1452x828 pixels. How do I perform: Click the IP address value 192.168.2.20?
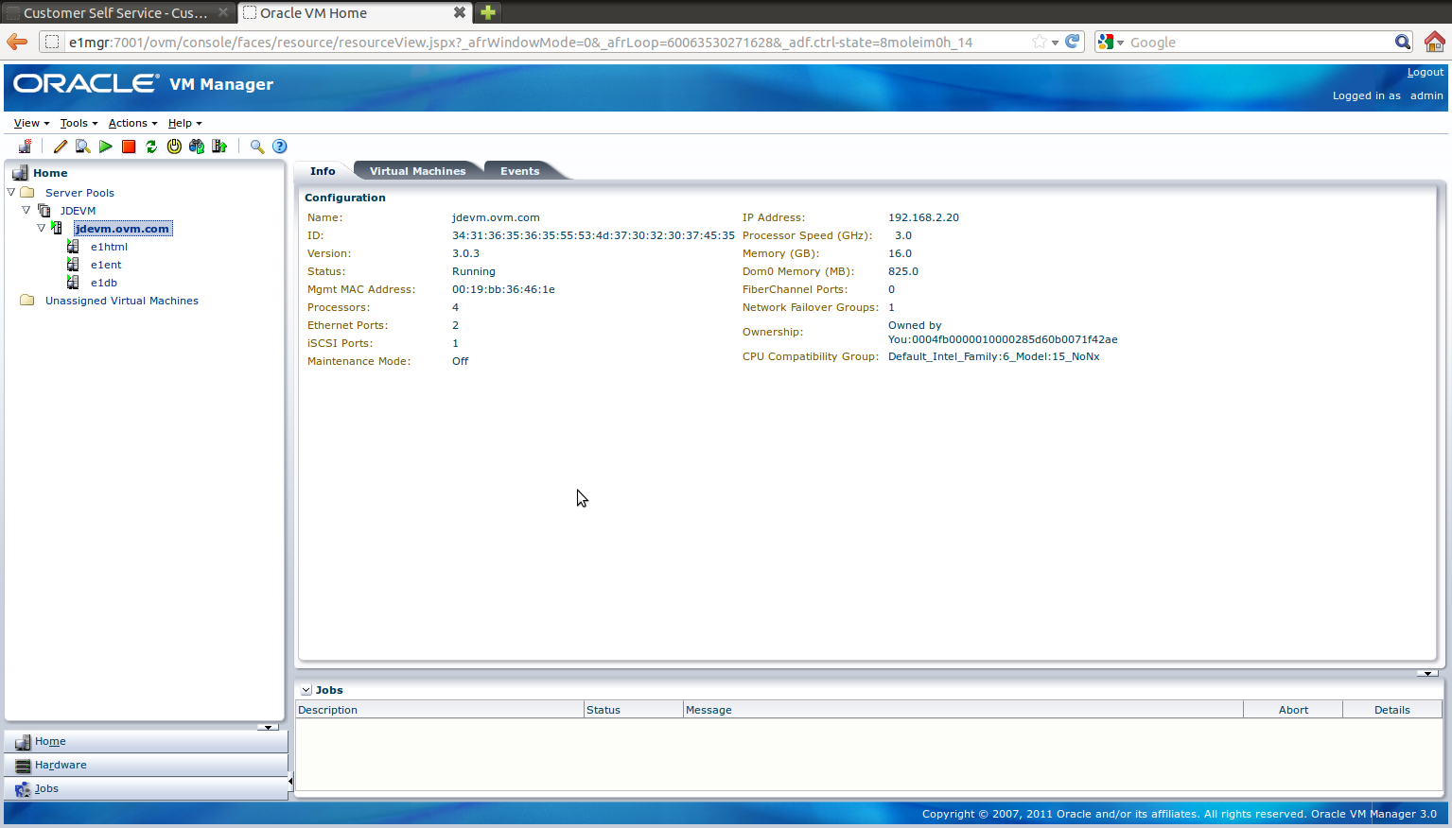923,217
